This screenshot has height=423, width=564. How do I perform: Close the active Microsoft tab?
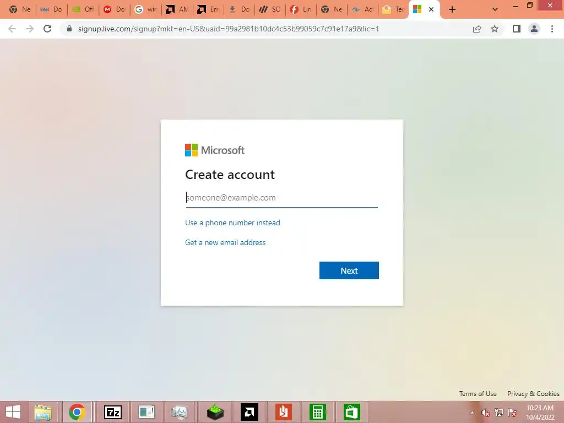click(x=431, y=10)
